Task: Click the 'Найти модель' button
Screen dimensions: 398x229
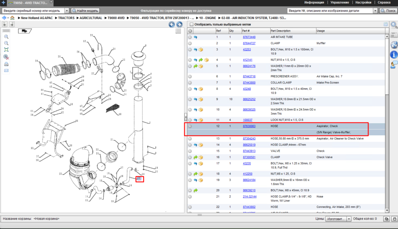Action: 85,11
